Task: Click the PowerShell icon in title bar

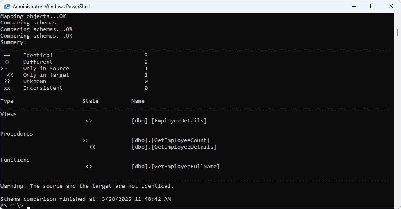Action: pos(7,7)
